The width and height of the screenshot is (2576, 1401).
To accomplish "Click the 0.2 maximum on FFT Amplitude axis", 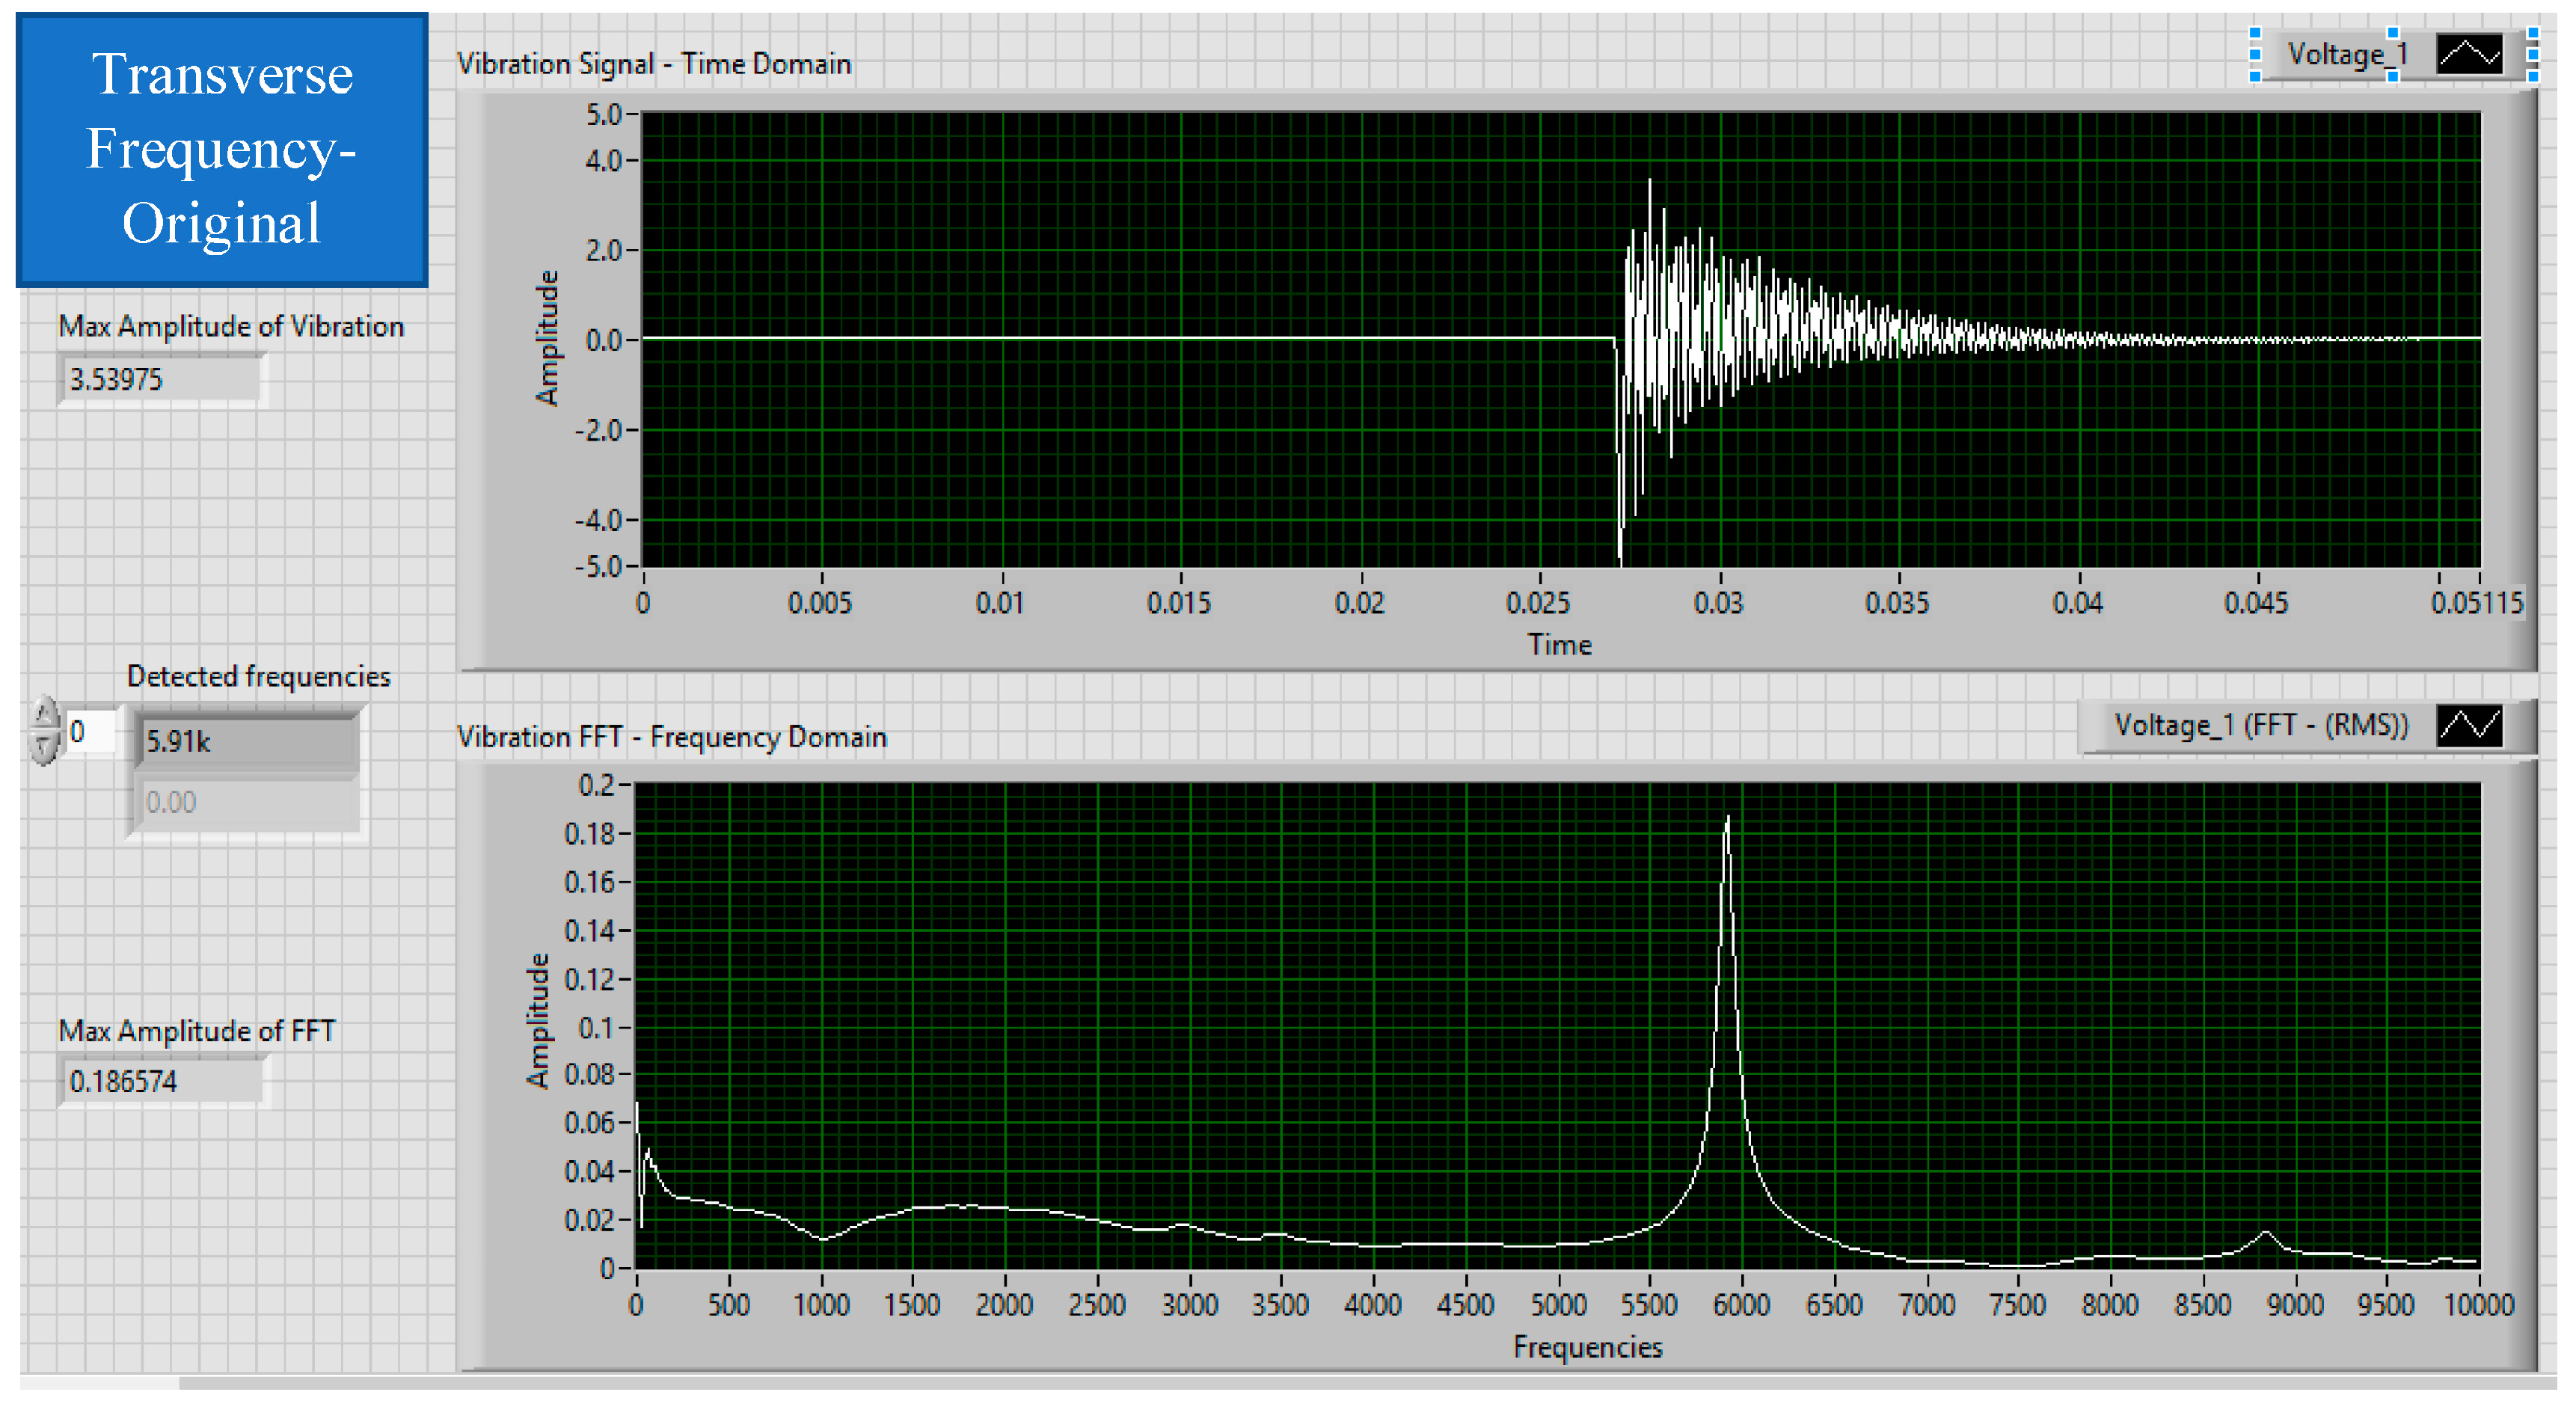I will tap(596, 785).
